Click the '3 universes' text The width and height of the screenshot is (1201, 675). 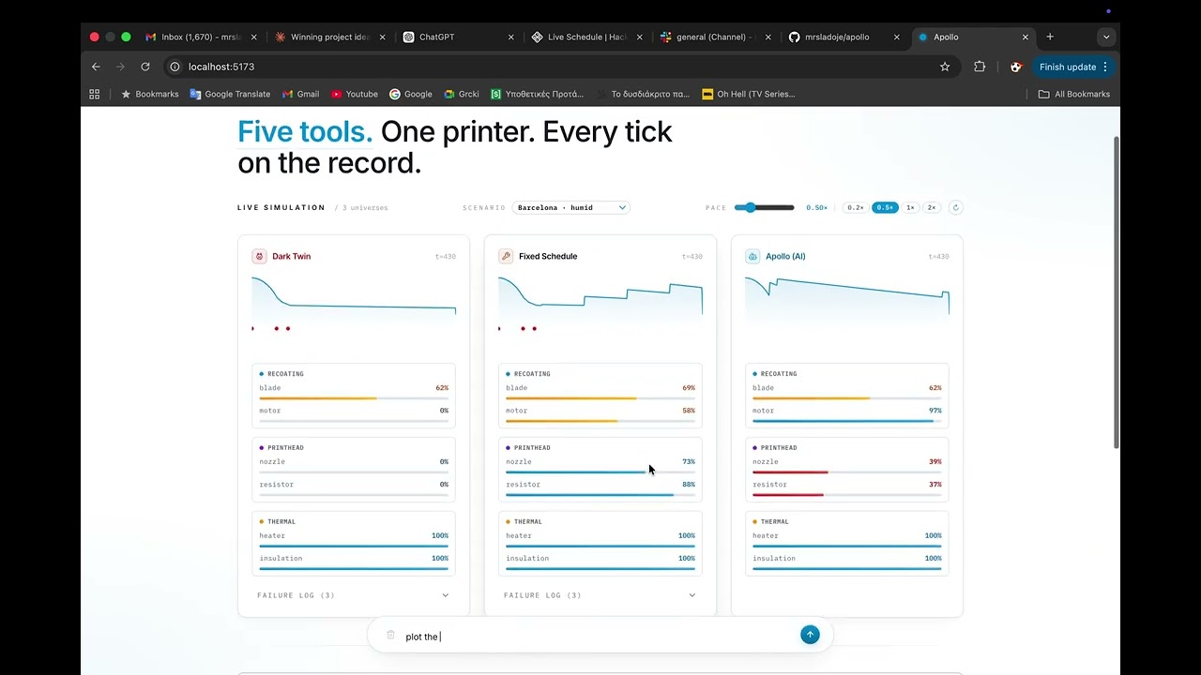coord(365,207)
